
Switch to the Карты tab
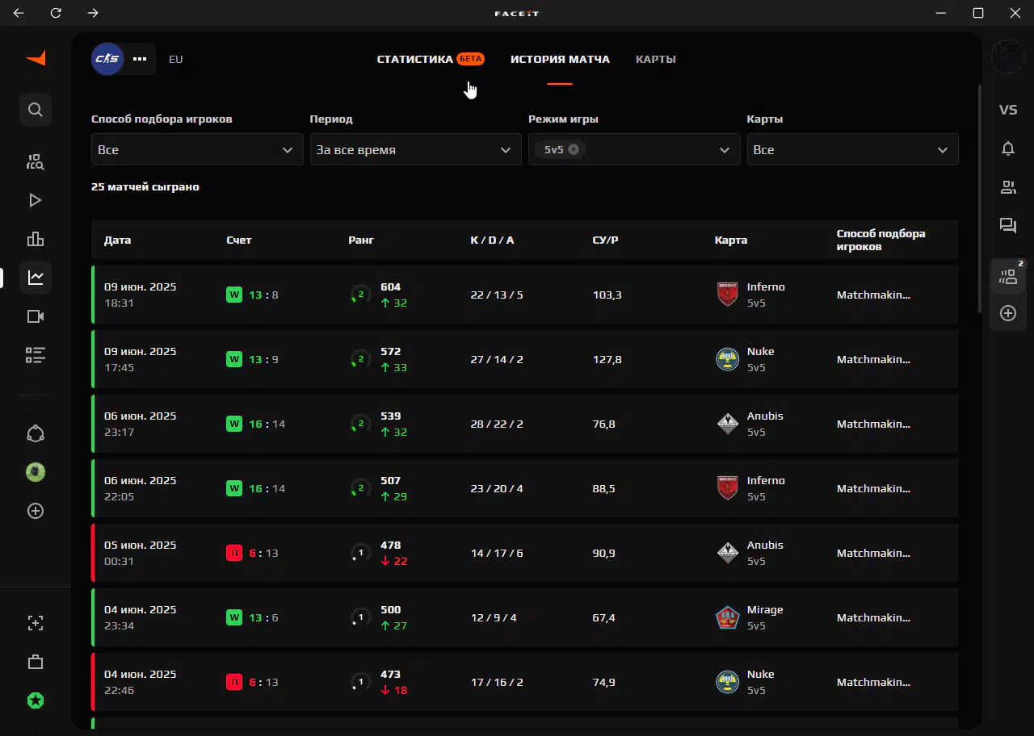point(656,59)
